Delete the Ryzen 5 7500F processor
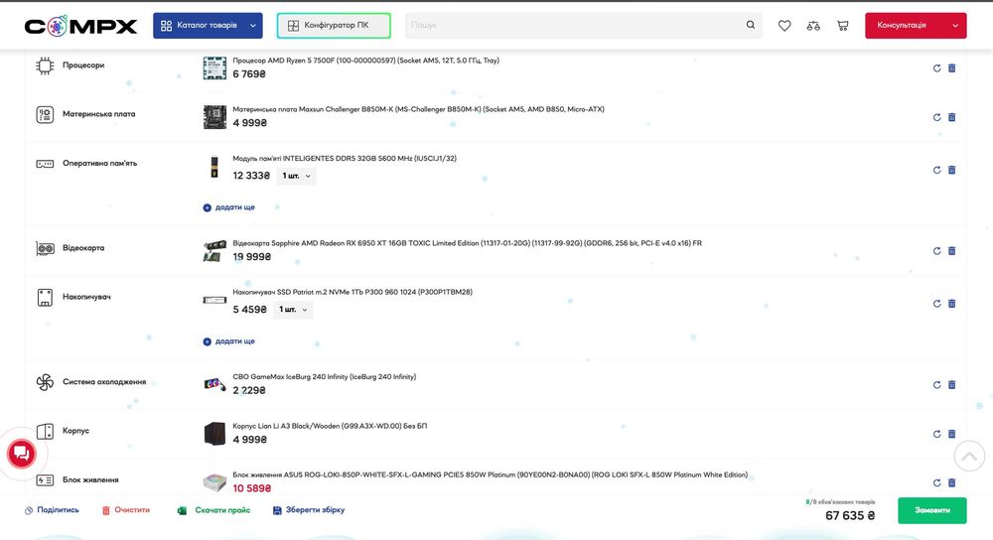 [952, 68]
